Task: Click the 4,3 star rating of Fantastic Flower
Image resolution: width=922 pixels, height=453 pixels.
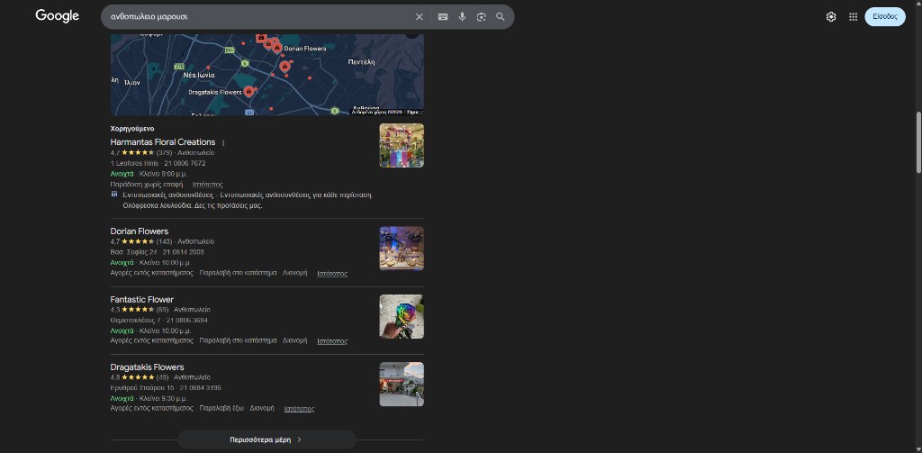Action: pos(140,310)
